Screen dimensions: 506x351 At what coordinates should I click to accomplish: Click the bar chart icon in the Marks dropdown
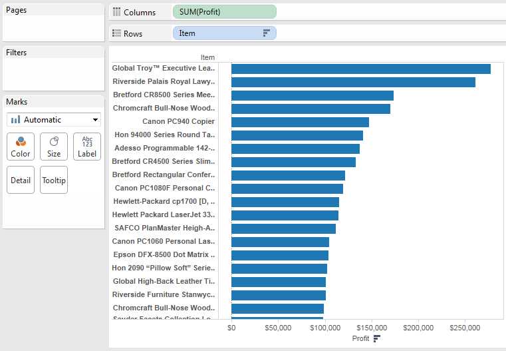pyautogui.click(x=15, y=120)
